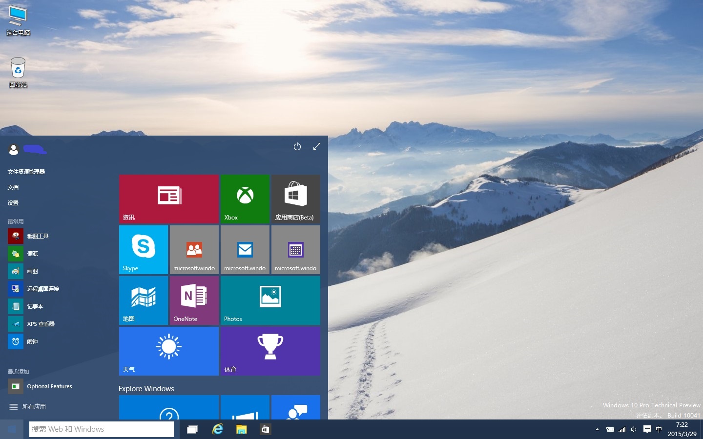Image resolution: width=703 pixels, height=439 pixels.
Task: Open the OneNote tile
Action: click(x=194, y=300)
